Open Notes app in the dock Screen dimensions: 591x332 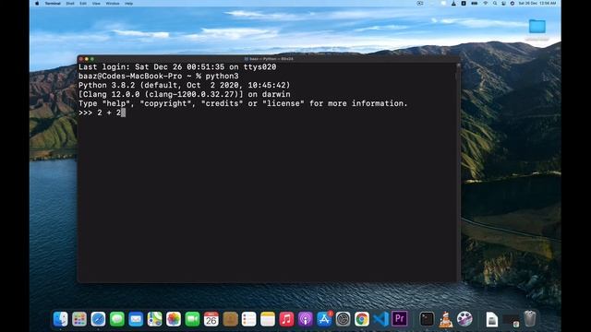(x=268, y=319)
